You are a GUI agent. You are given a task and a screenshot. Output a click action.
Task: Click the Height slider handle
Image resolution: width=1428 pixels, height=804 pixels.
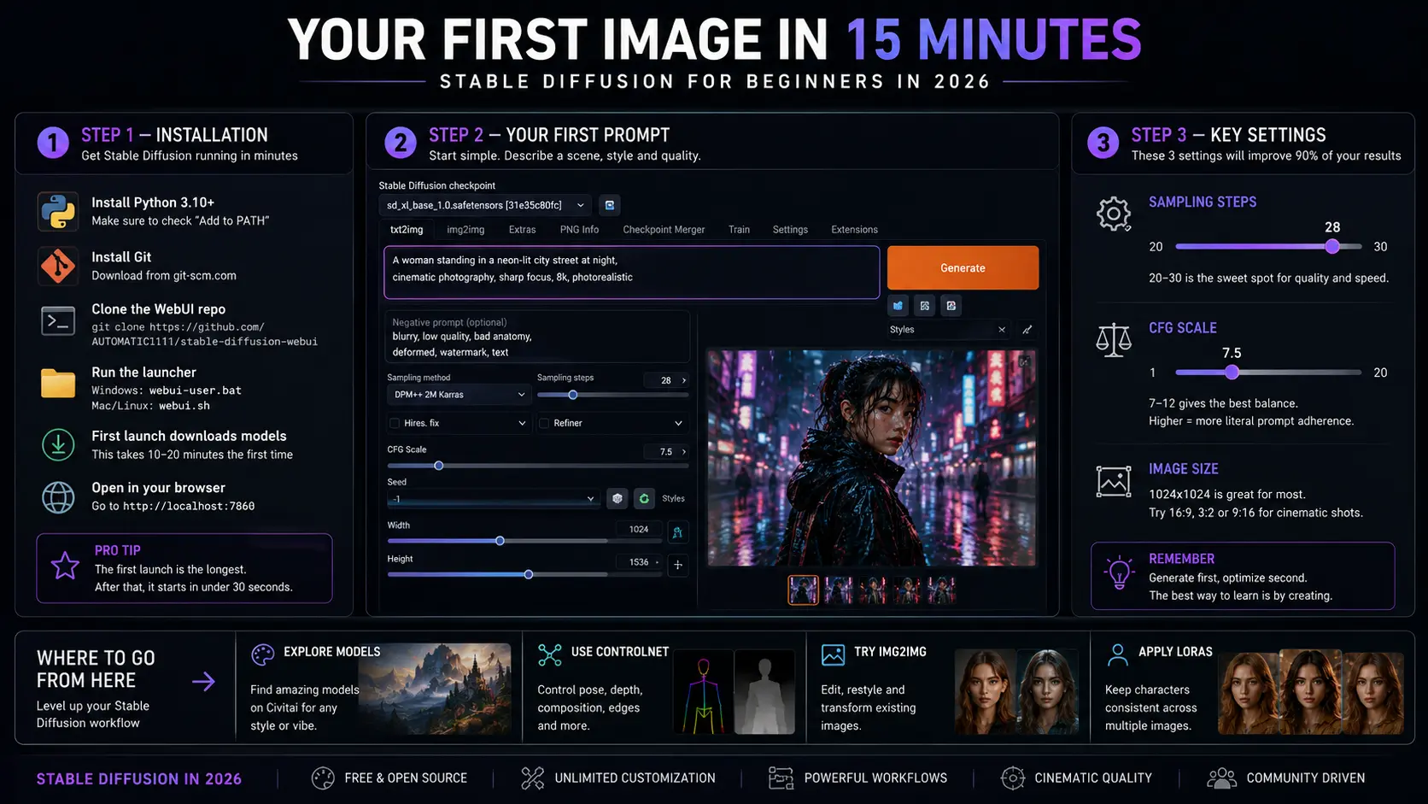[x=529, y=574]
